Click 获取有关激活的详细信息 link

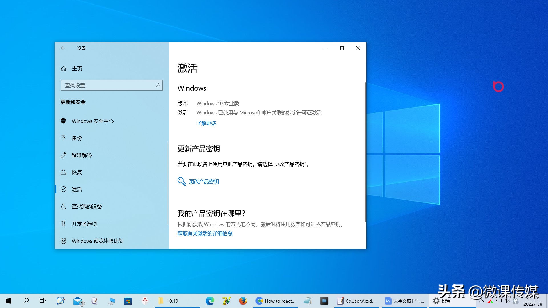pyautogui.click(x=205, y=233)
